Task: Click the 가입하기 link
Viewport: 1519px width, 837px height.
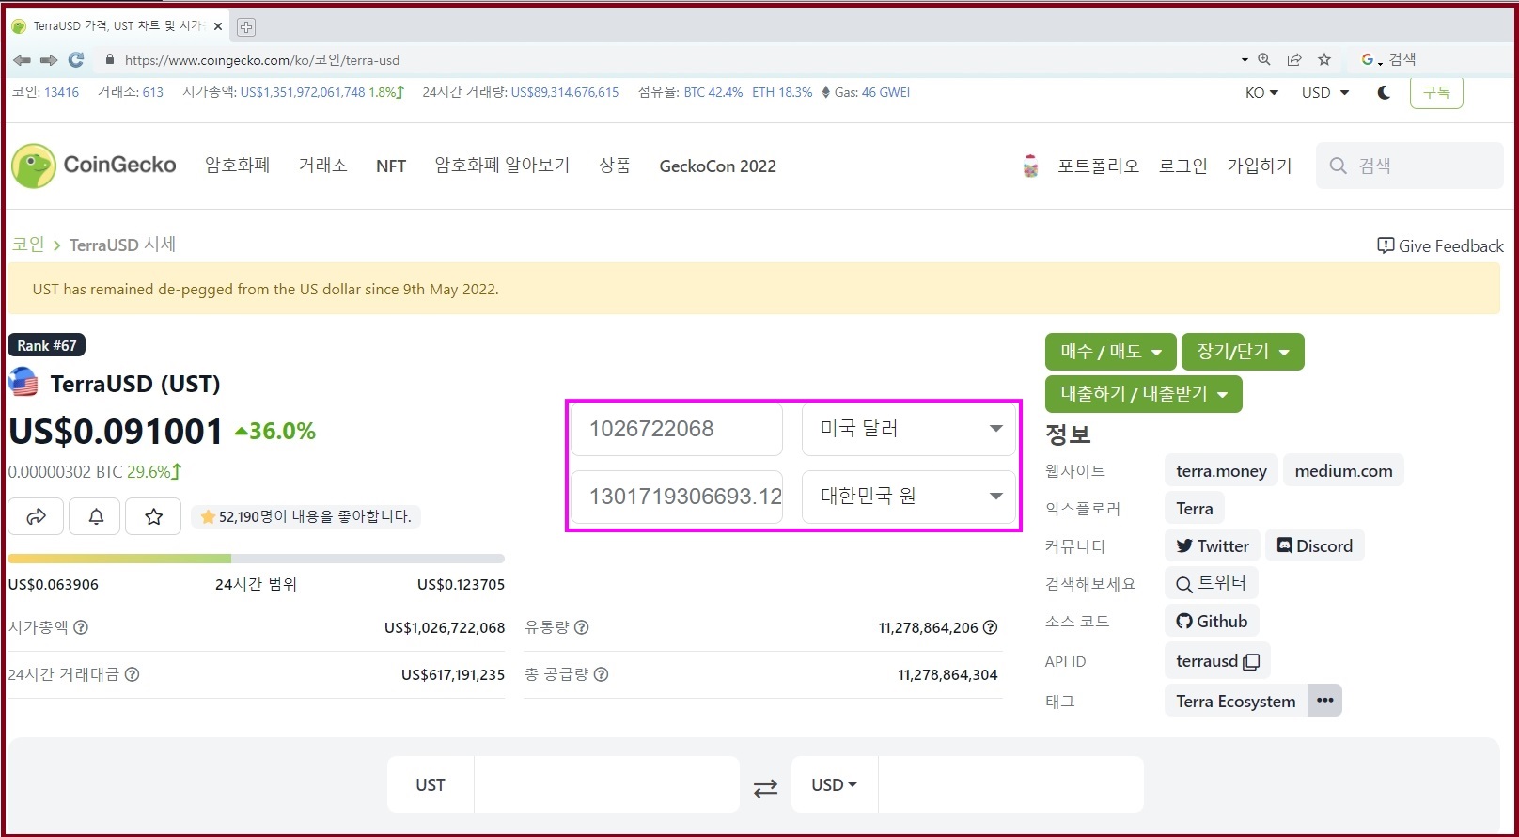Action: [1260, 166]
